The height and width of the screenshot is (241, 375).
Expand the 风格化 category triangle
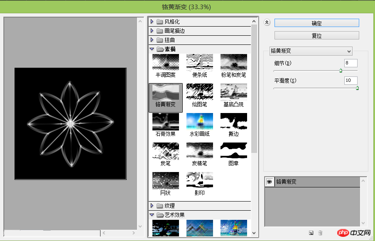tap(152, 22)
